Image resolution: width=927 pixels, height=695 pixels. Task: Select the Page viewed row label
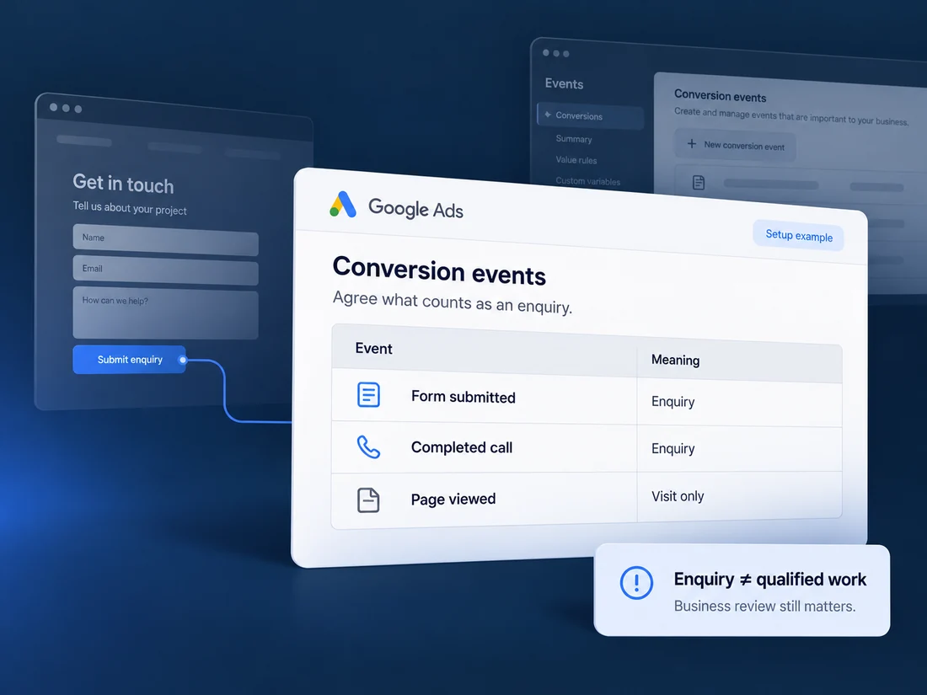(453, 499)
